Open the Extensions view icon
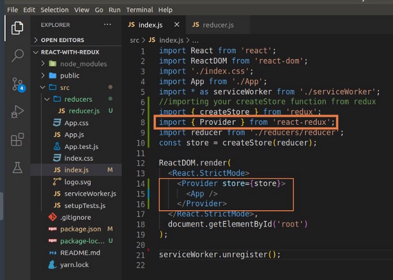 coord(17,139)
